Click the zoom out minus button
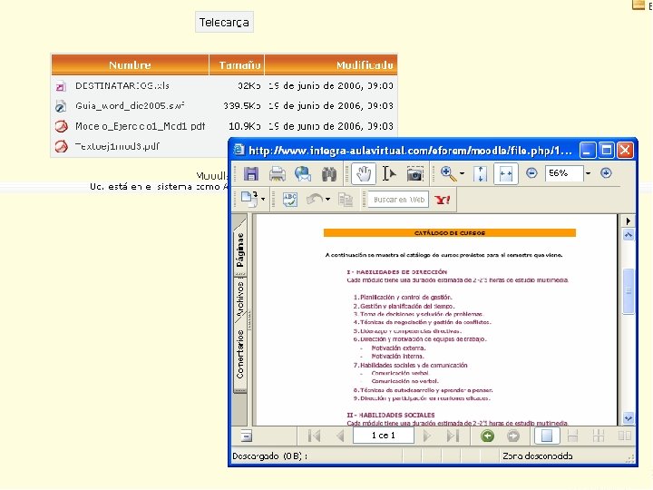653x490 pixels. point(531,173)
